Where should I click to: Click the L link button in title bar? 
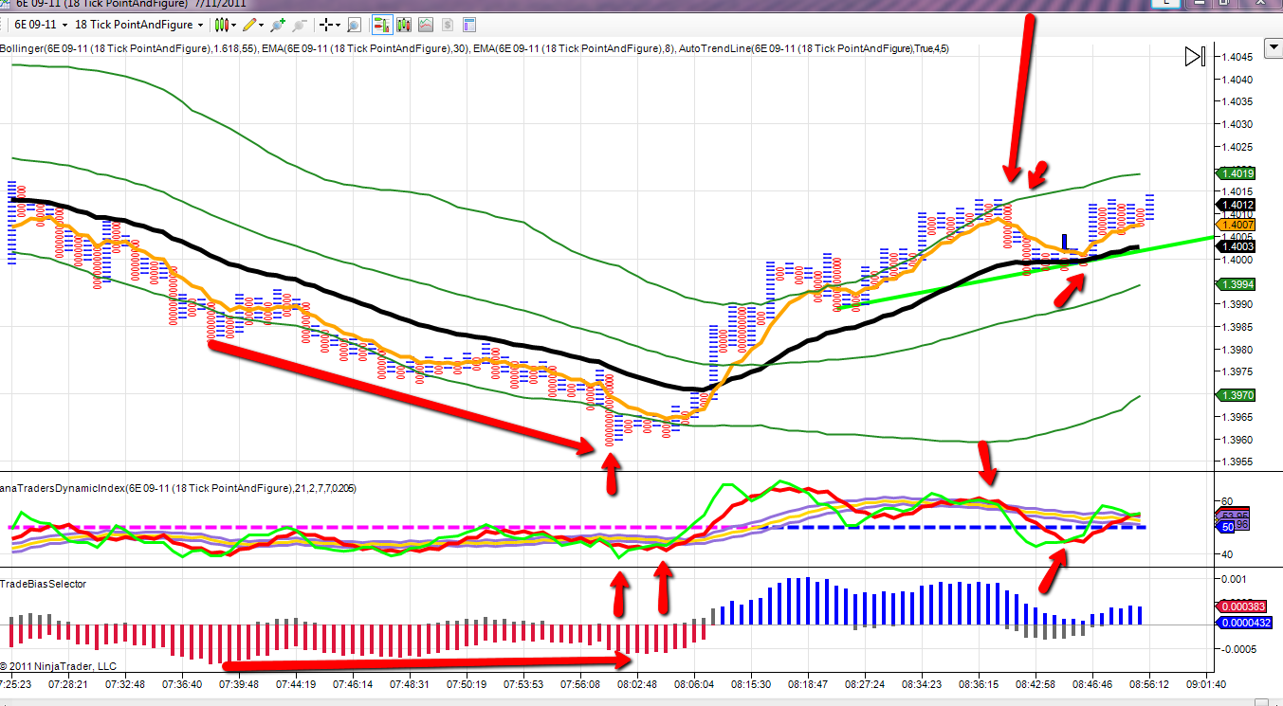tap(1167, 4)
